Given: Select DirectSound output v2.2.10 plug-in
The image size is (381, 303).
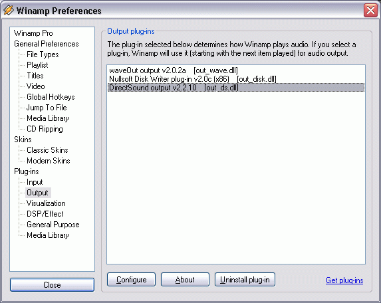Looking at the screenshot, I should tap(235, 88).
